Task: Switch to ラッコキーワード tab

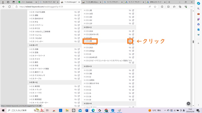Action: [x=49, y=2]
